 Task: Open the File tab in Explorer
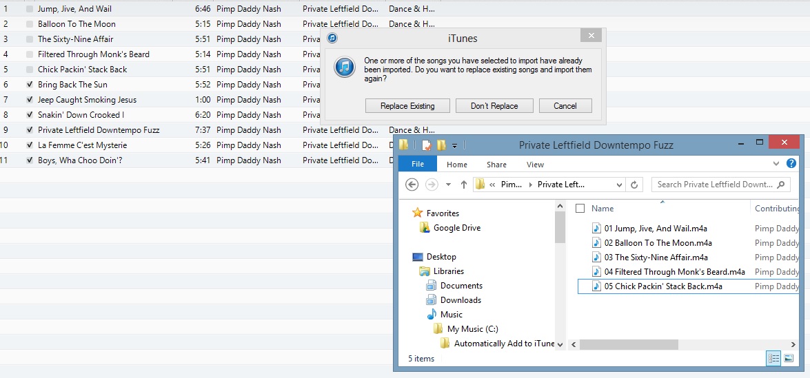point(417,165)
